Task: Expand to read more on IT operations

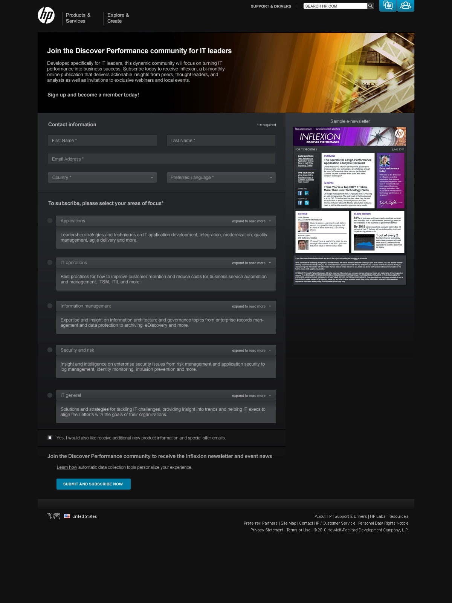Action: click(251, 263)
